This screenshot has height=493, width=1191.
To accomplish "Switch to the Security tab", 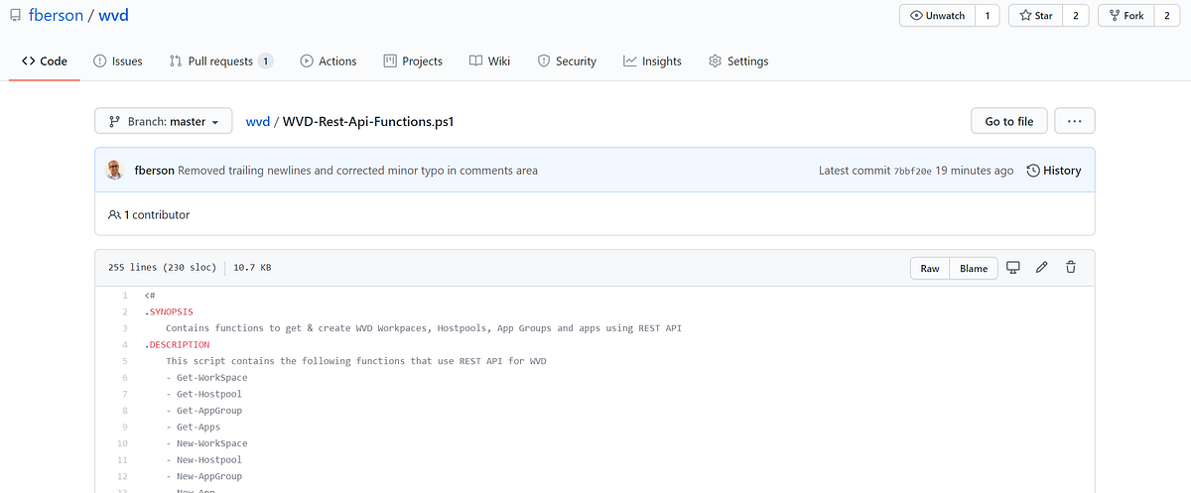I will point(567,61).
